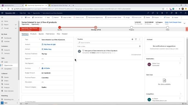Click the plus quick create icon in top bar
Image resolution: width=188 pixels, height=105 pixels.
pos(162,13)
